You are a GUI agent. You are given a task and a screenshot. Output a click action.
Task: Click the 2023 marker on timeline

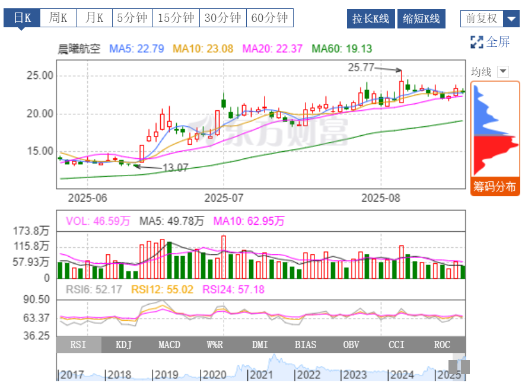[x=355, y=375]
